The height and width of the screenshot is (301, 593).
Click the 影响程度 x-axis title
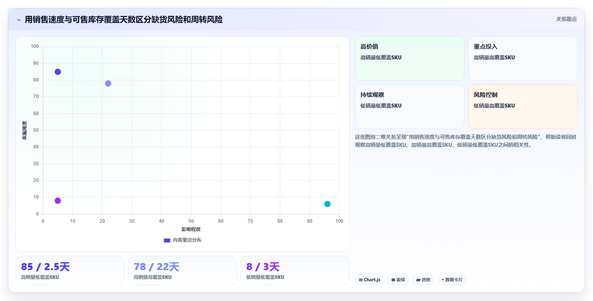[191, 229]
